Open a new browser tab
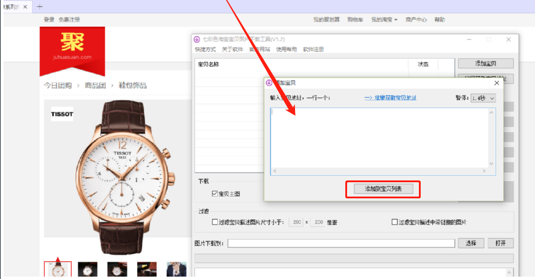Screen dimensions: 535x279 [x=39, y=7]
